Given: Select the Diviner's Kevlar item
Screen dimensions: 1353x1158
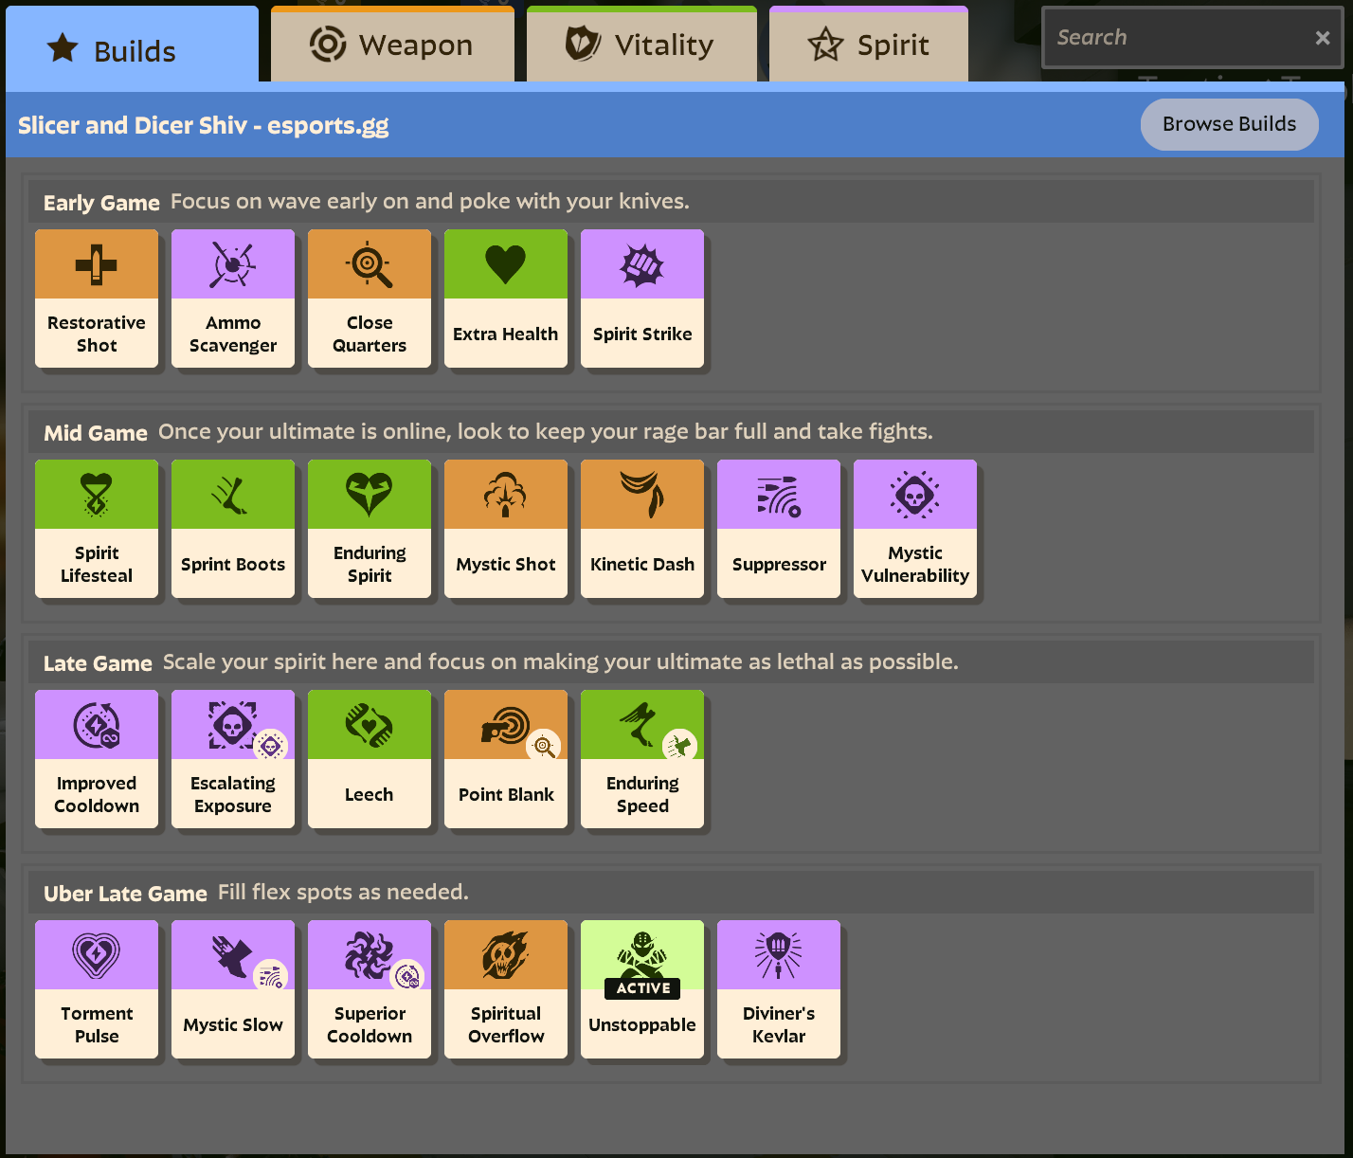Looking at the screenshot, I should [x=779, y=989].
